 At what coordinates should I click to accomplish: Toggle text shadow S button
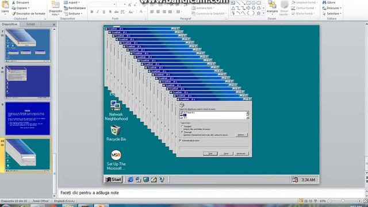(x=110, y=11)
